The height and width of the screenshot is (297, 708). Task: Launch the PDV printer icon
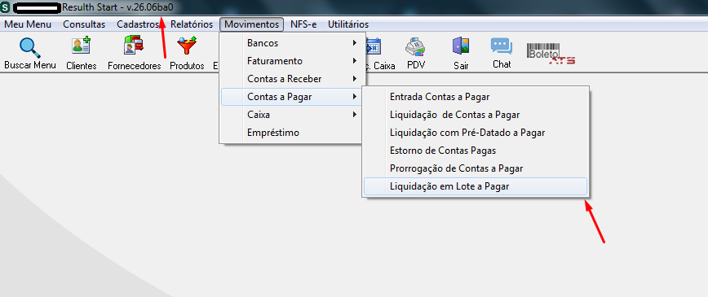(416, 46)
